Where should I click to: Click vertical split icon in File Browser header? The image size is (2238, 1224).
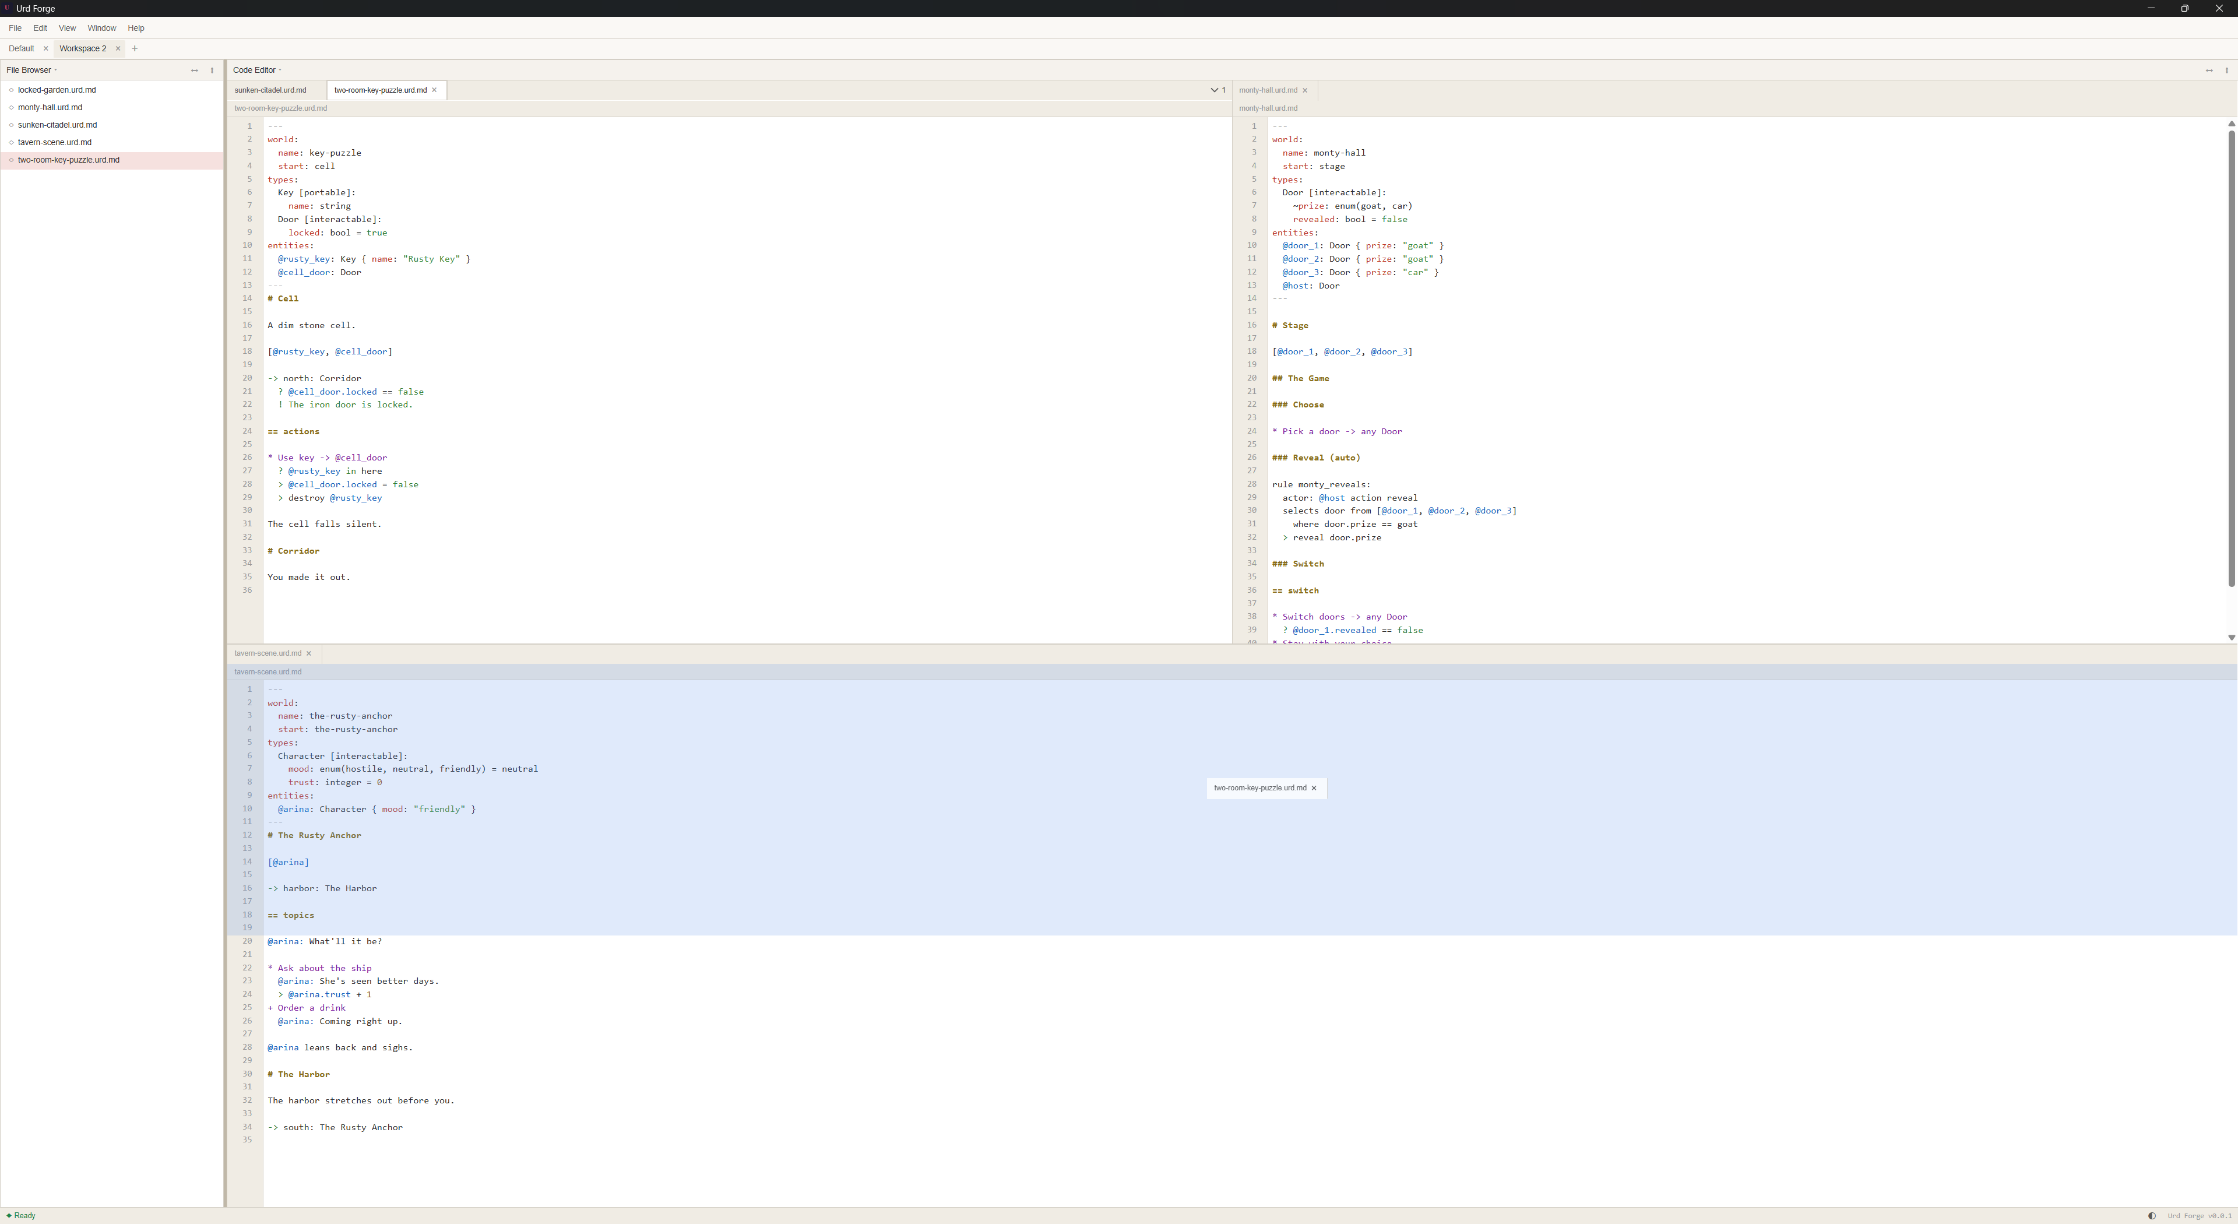click(212, 71)
